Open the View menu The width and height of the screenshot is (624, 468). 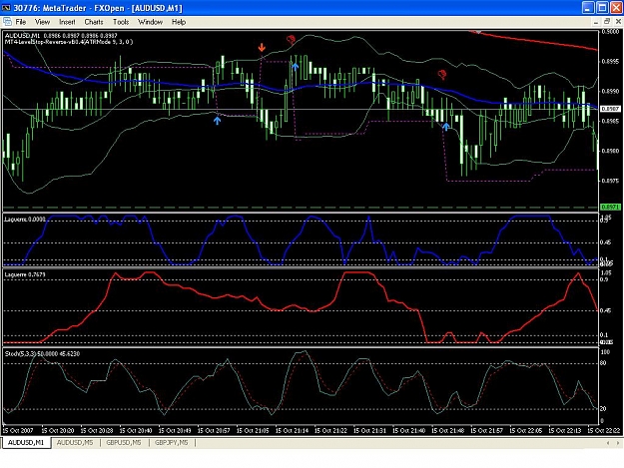pyautogui.click(x=42, y=22)
